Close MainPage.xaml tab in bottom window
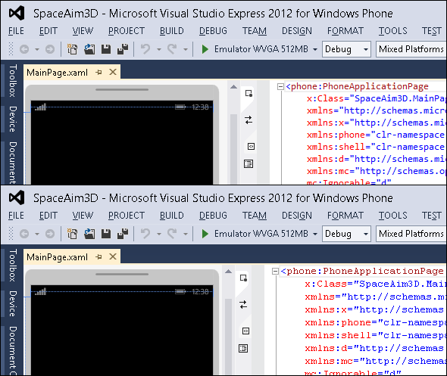The width and height of the screenshot is (447, 376). click(113, 256)
